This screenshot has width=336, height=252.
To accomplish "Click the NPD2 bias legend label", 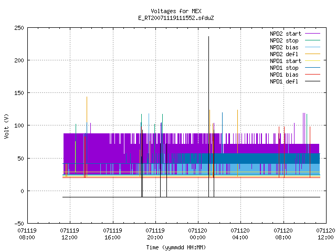I will tap(284, 47).
